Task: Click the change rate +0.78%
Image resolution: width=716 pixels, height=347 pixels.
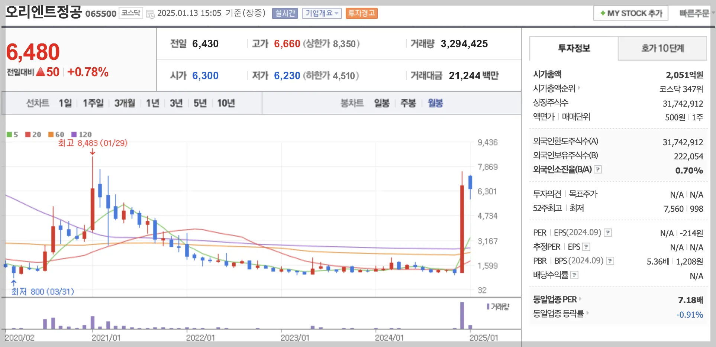Action: click(88, 72)
